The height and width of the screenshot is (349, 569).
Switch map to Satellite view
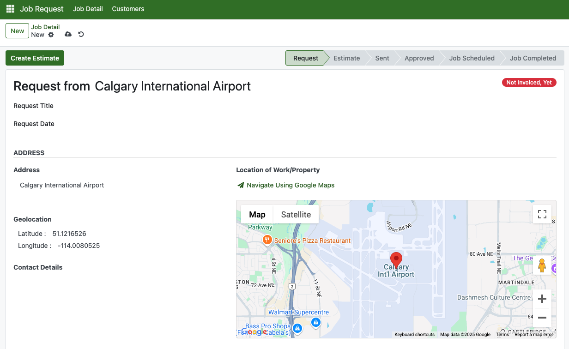296,214
